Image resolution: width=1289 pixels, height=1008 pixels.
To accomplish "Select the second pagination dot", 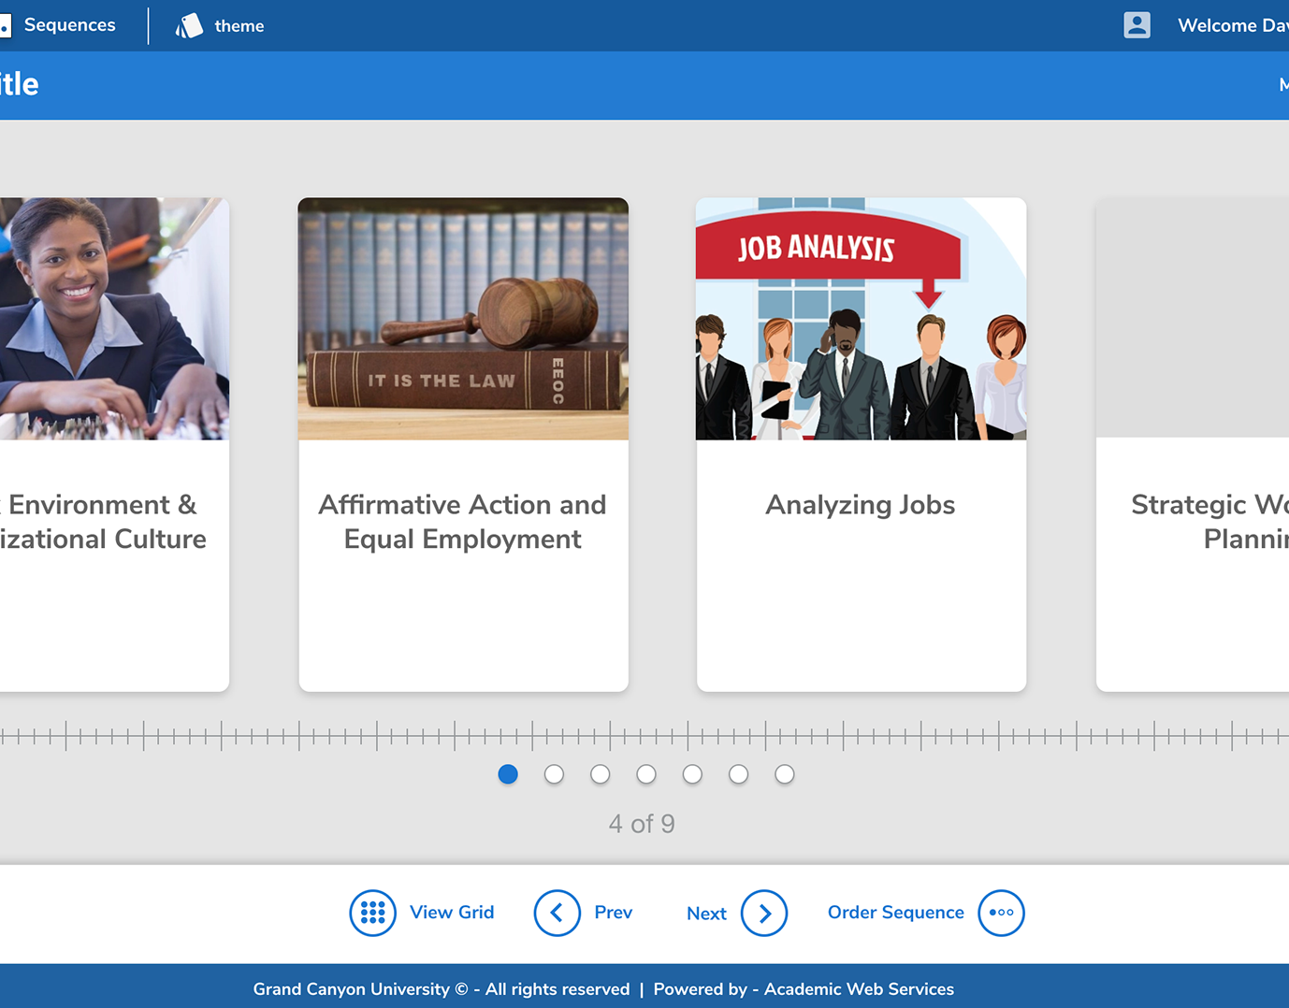I will pos(554,774).
